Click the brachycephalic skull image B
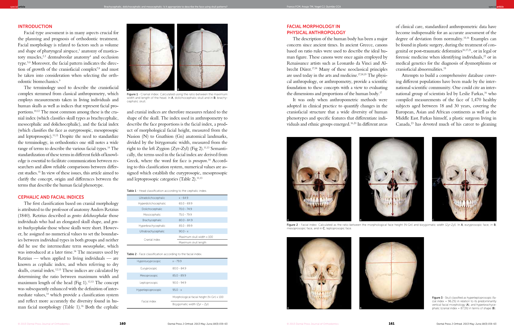 tap(202, 57)
